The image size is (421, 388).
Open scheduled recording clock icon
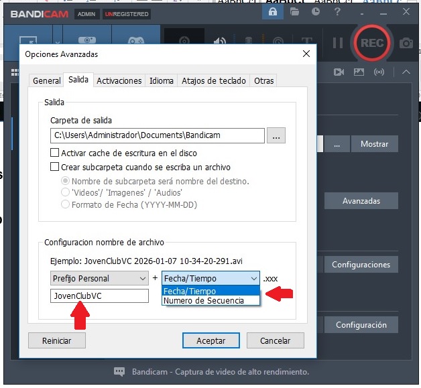316,11
